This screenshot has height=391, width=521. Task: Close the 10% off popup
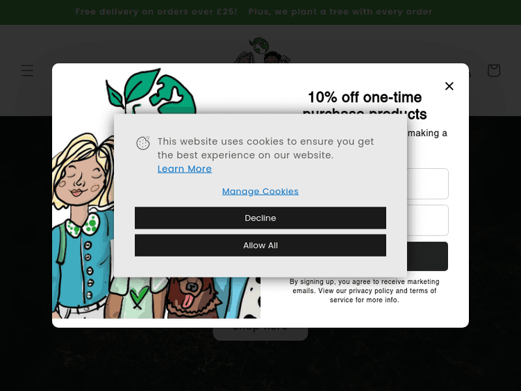449,86
